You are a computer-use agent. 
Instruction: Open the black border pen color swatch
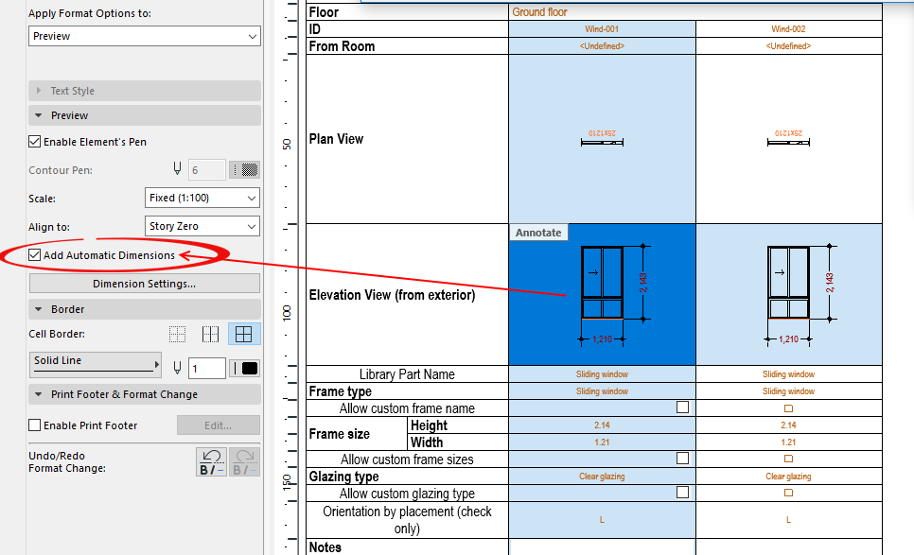pos(244,368)
